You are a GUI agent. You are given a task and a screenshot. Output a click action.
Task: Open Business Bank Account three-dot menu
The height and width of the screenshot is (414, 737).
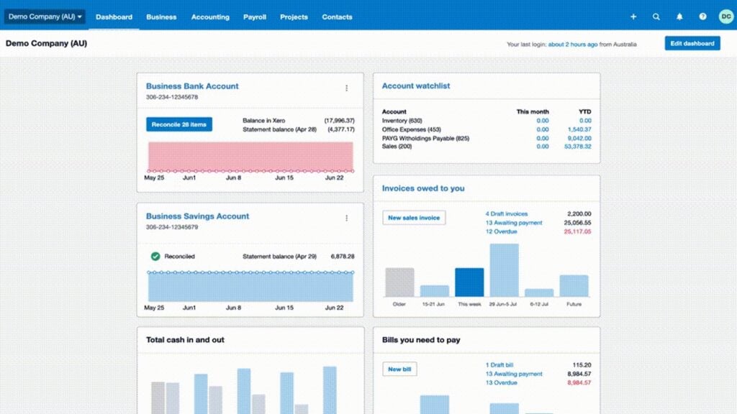point(346,88)
